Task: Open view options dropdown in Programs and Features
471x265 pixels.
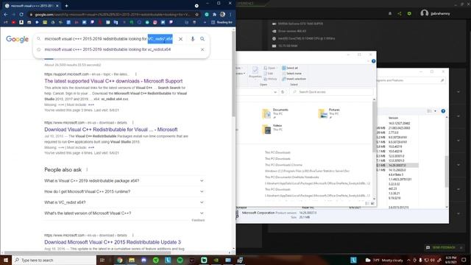Action: (x=435, y=111)
